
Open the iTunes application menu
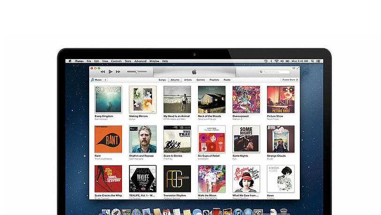[x=79, y=61]
